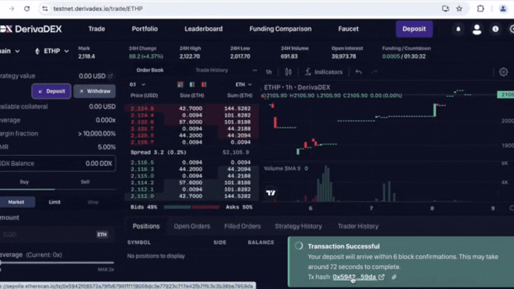
Task: Go forward using the browser arrow
Action: click(12, 9)
